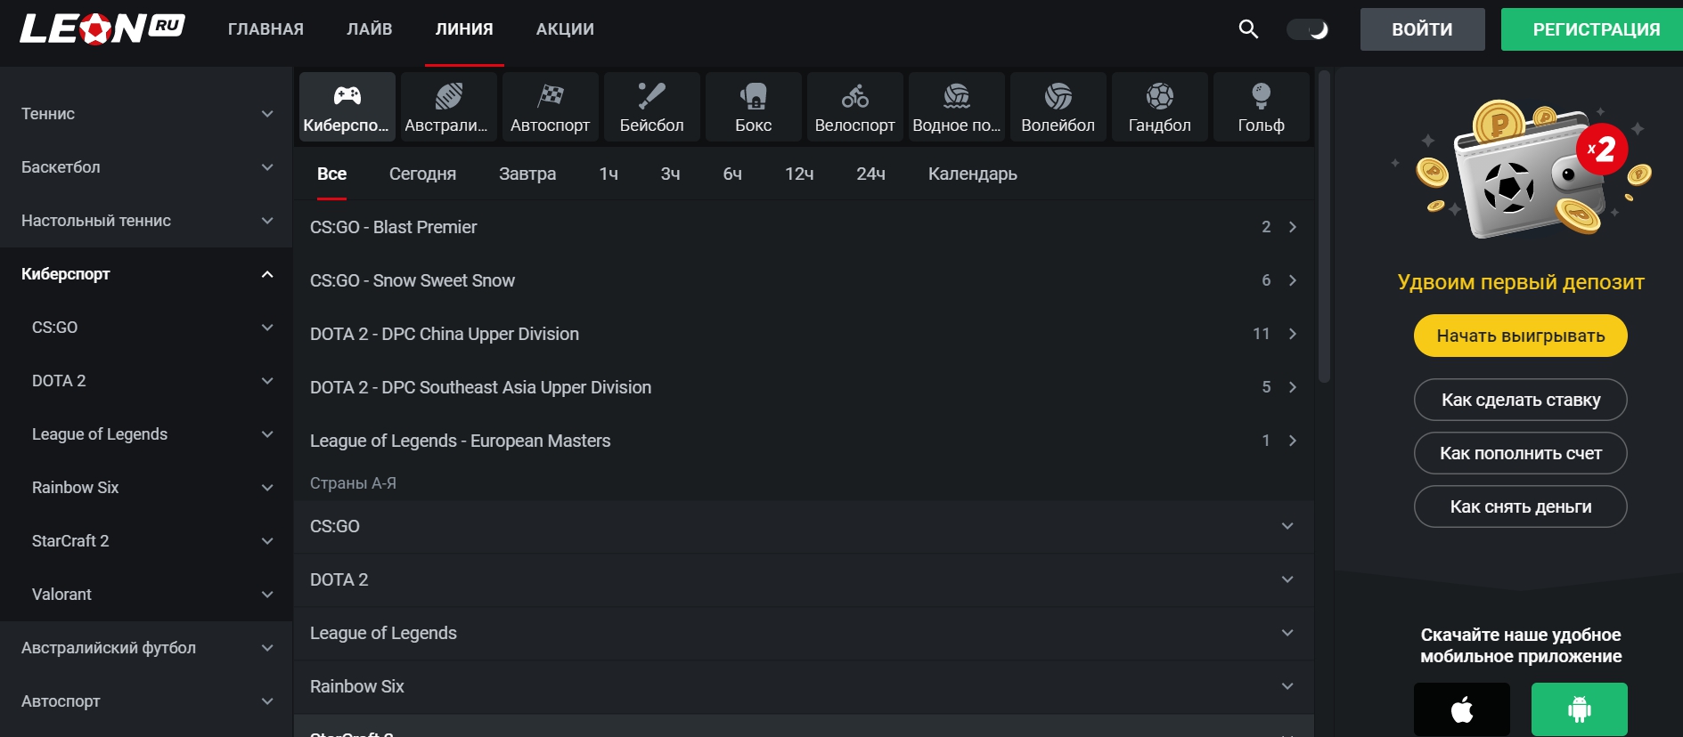Download the Android app via robot icon

point(1580,709)
